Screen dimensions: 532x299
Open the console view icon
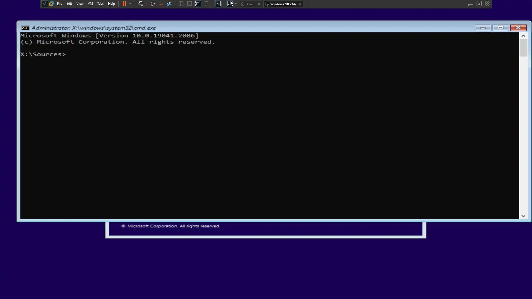[218, 4]
